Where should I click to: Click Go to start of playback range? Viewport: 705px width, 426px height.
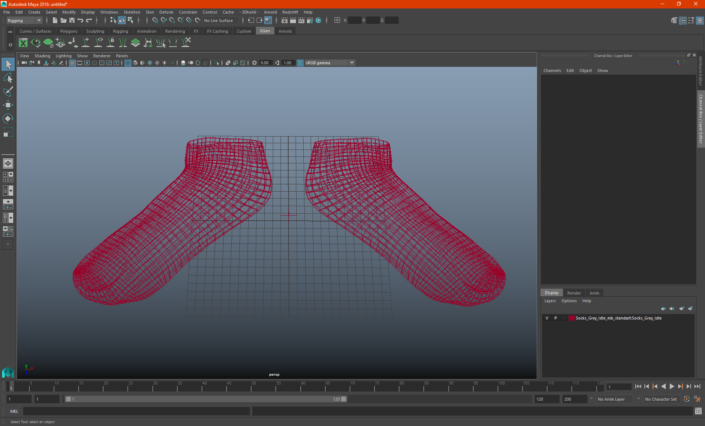[x=638, y=386]
